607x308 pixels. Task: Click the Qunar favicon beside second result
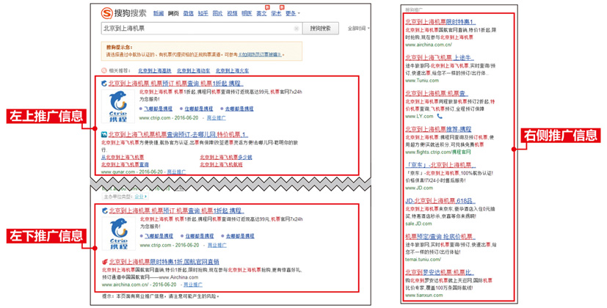pos(103,135)
